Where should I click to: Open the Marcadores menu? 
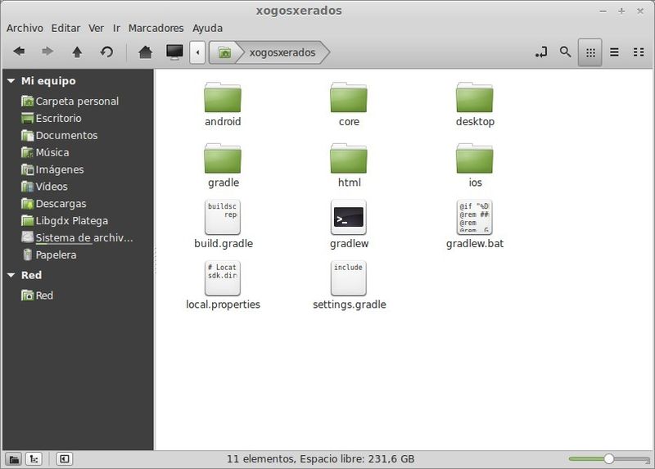(x=156, y=28)
